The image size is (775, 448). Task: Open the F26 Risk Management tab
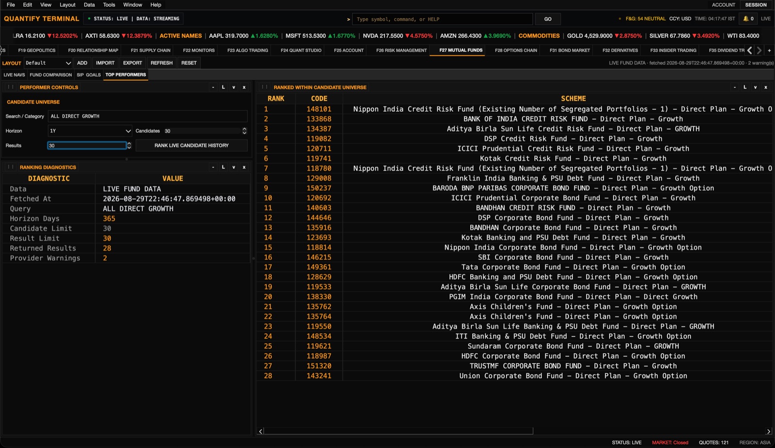pyautogui.click(x=402, y=50)
